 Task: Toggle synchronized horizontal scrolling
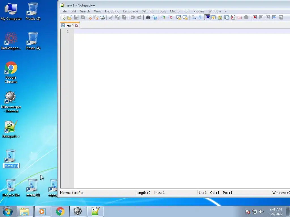[185, 17]
